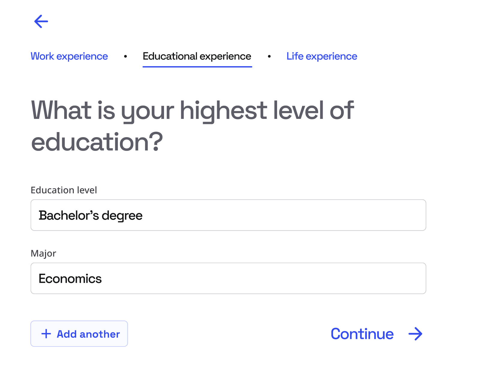
Task: Click the "Major" field label
Action: coord(43,253)
